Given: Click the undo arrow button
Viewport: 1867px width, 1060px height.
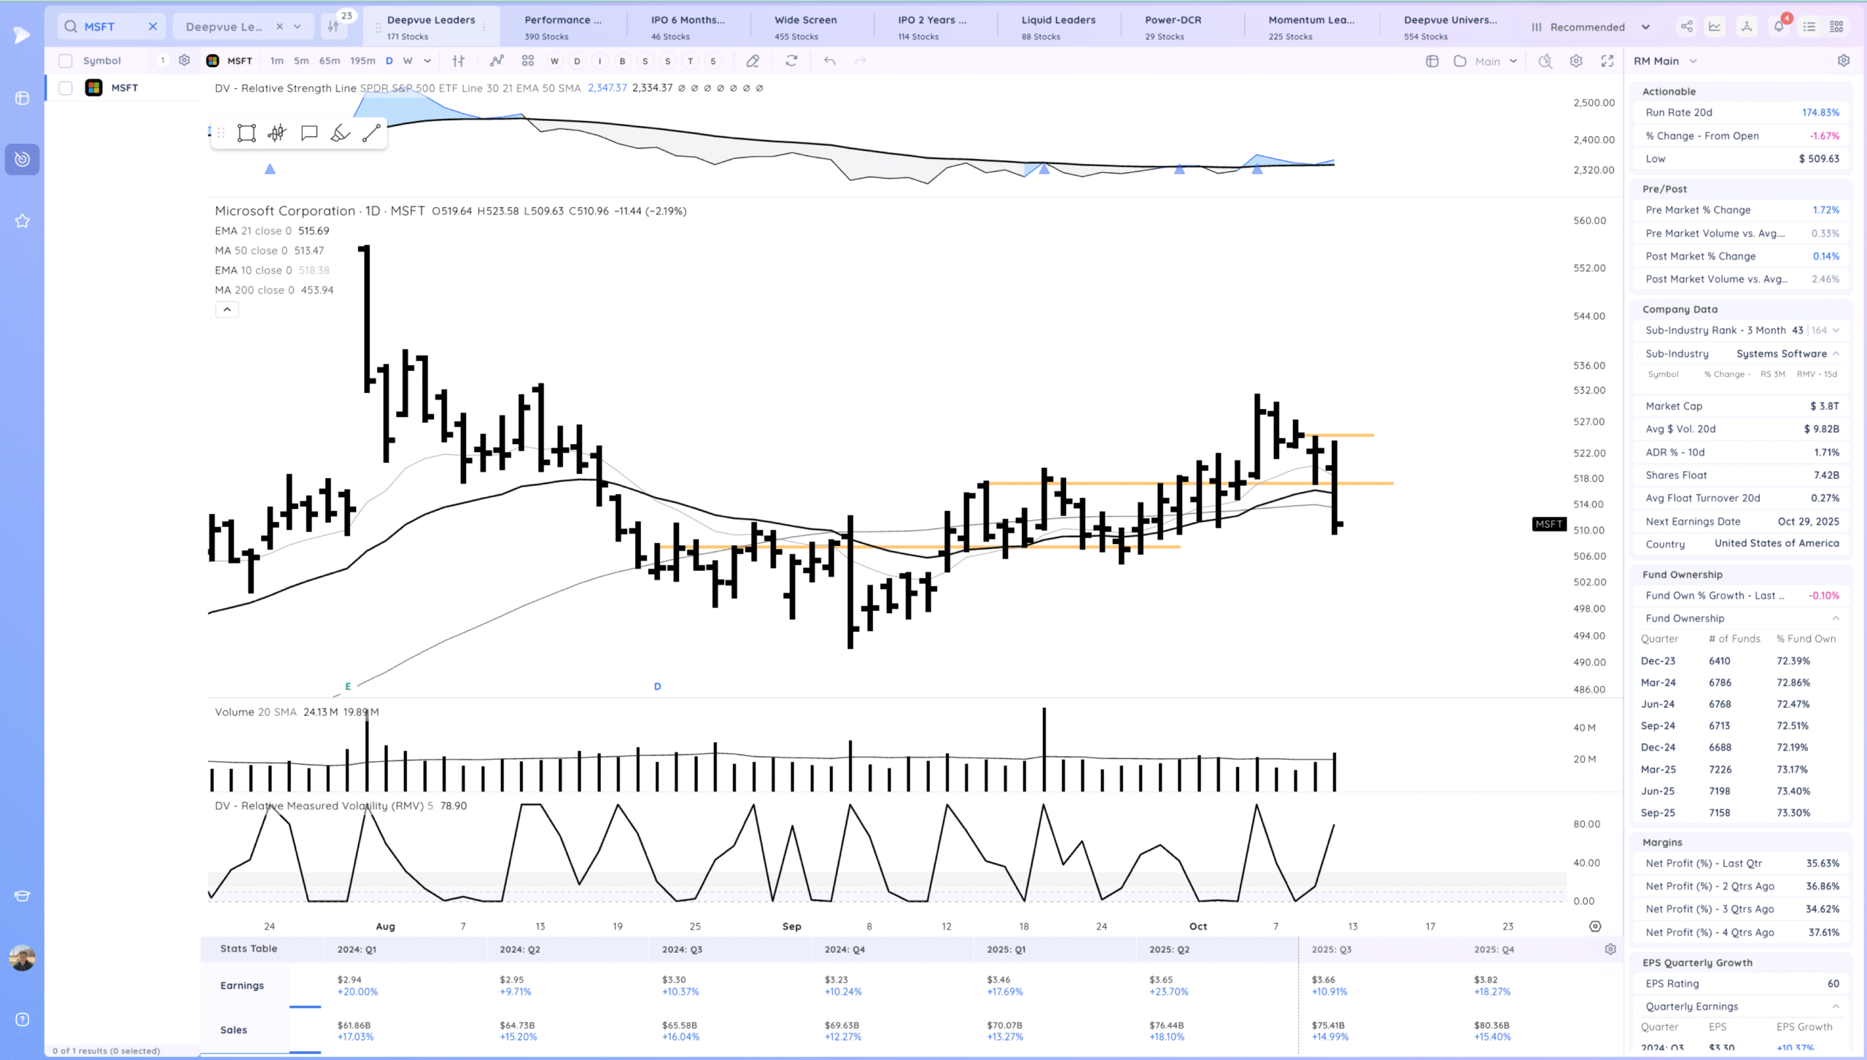Looking at the screenshot, I should (829, 61).
